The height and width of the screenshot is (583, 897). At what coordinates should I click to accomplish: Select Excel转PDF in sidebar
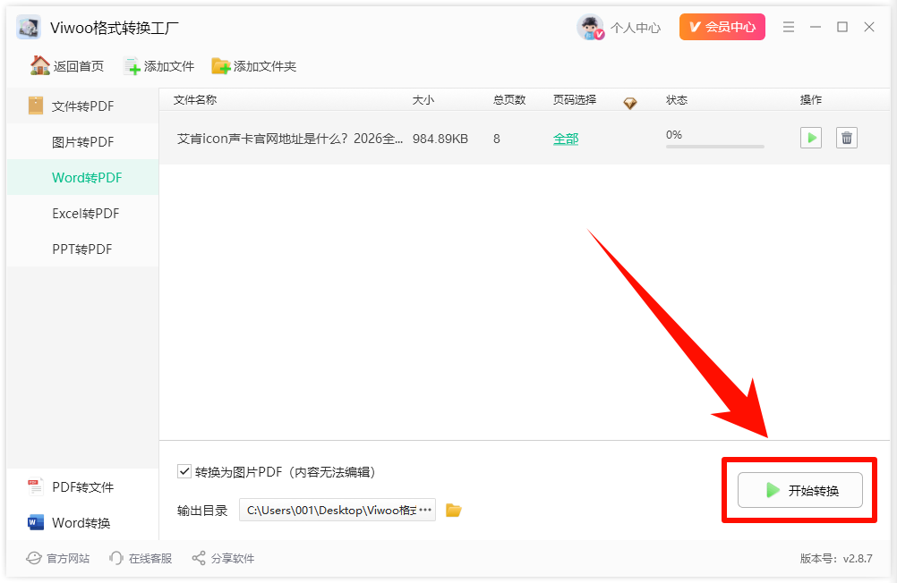point(82,213)
